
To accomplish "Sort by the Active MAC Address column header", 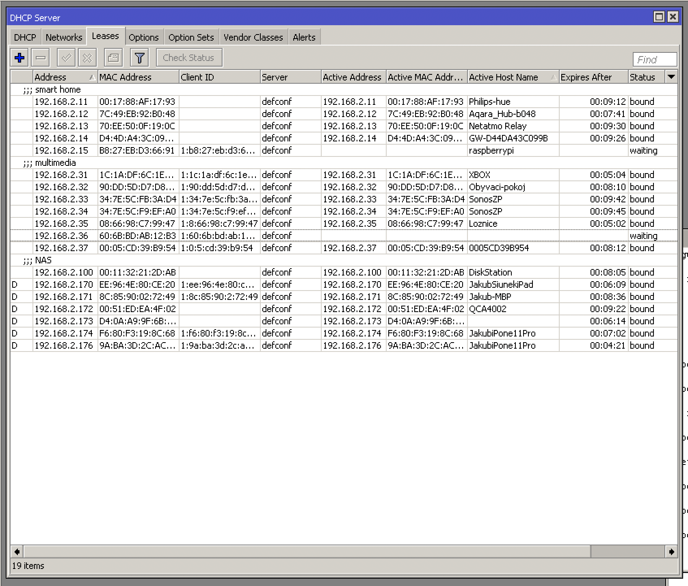I will pos(426,77).
